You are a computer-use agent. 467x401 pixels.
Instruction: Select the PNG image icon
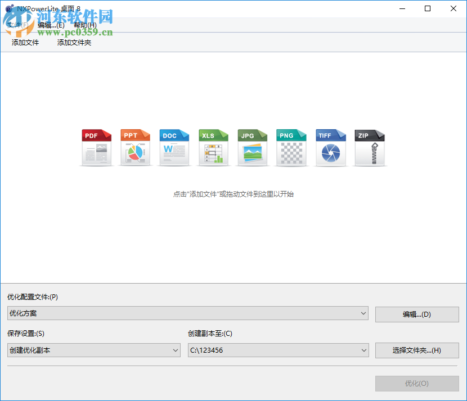coord(291,147)
